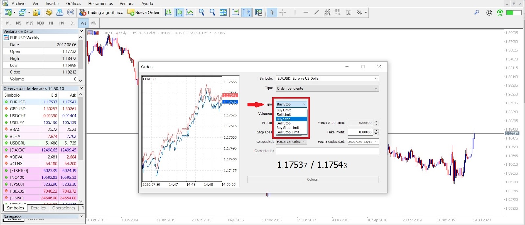Screen dimensions: 525x225
Task: Open a new chart window
Action: (x=8, y=12)
